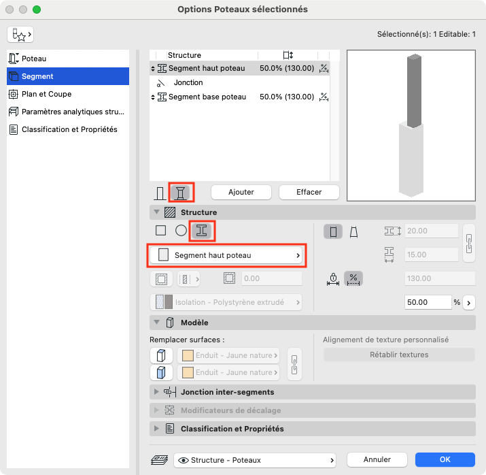The width and height of the screenshot is (486, 475).
Task: Click the Annuler button
Action: pos(377,459)
